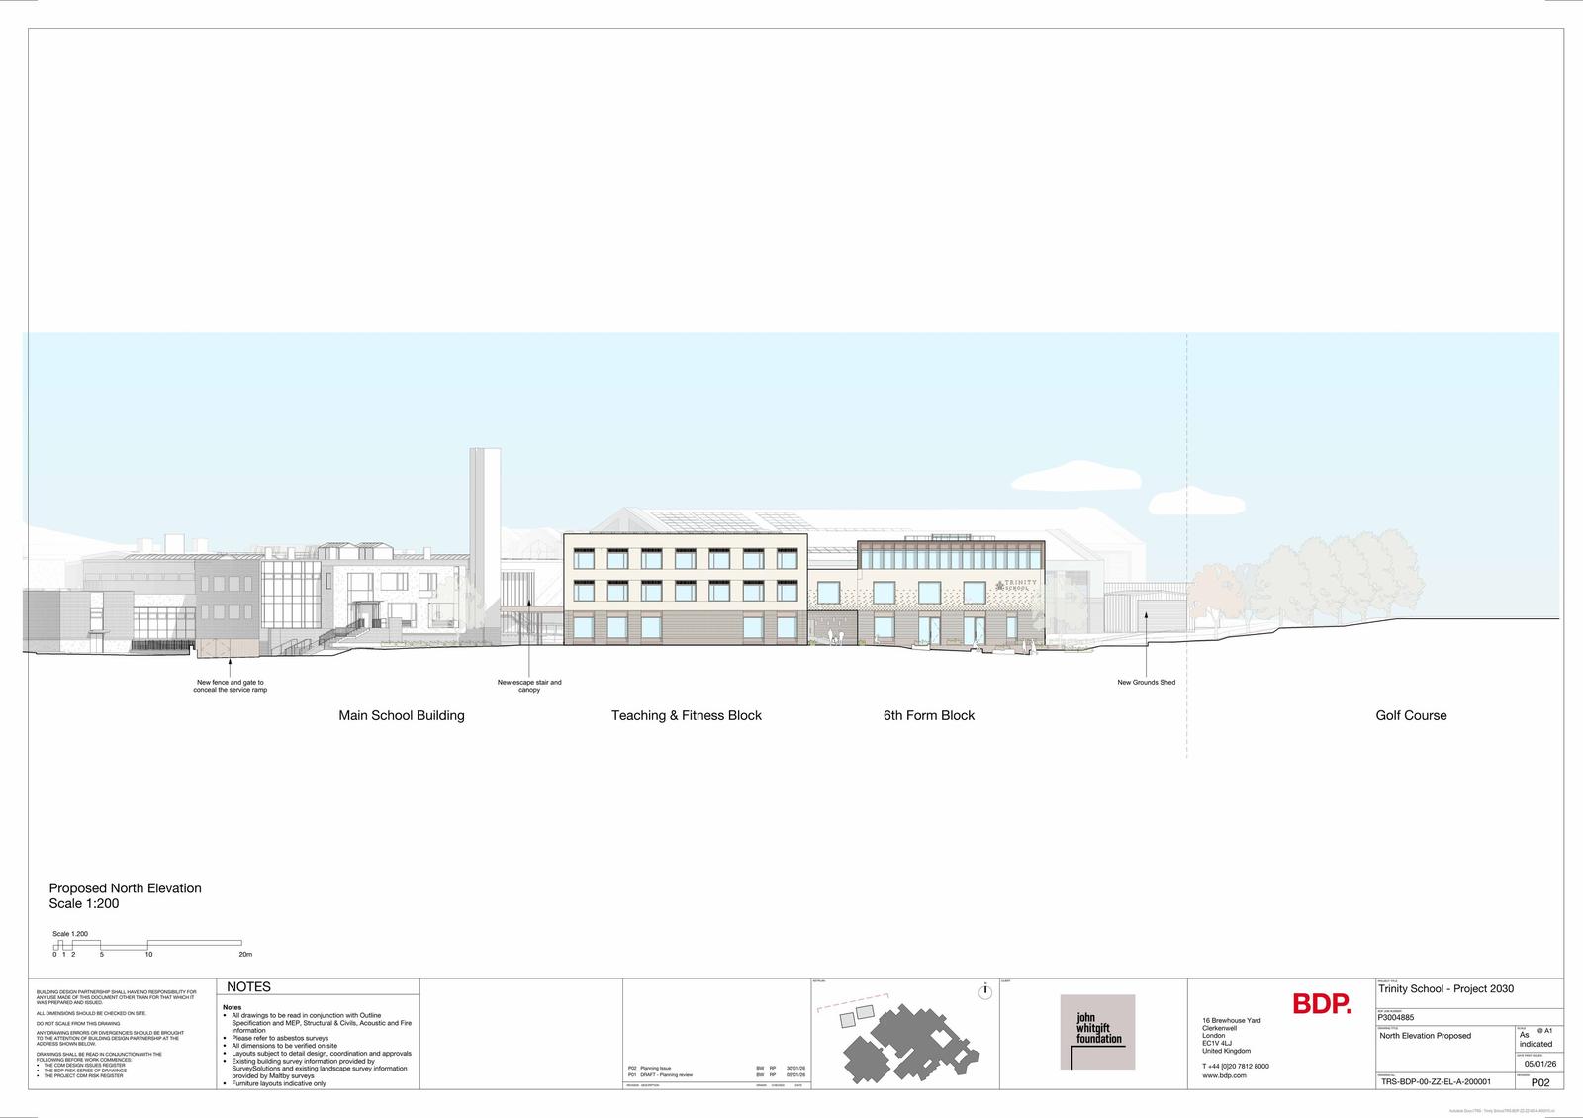
Task: Click the Trinity School sign on facade
Action: tap(1017, 585)
